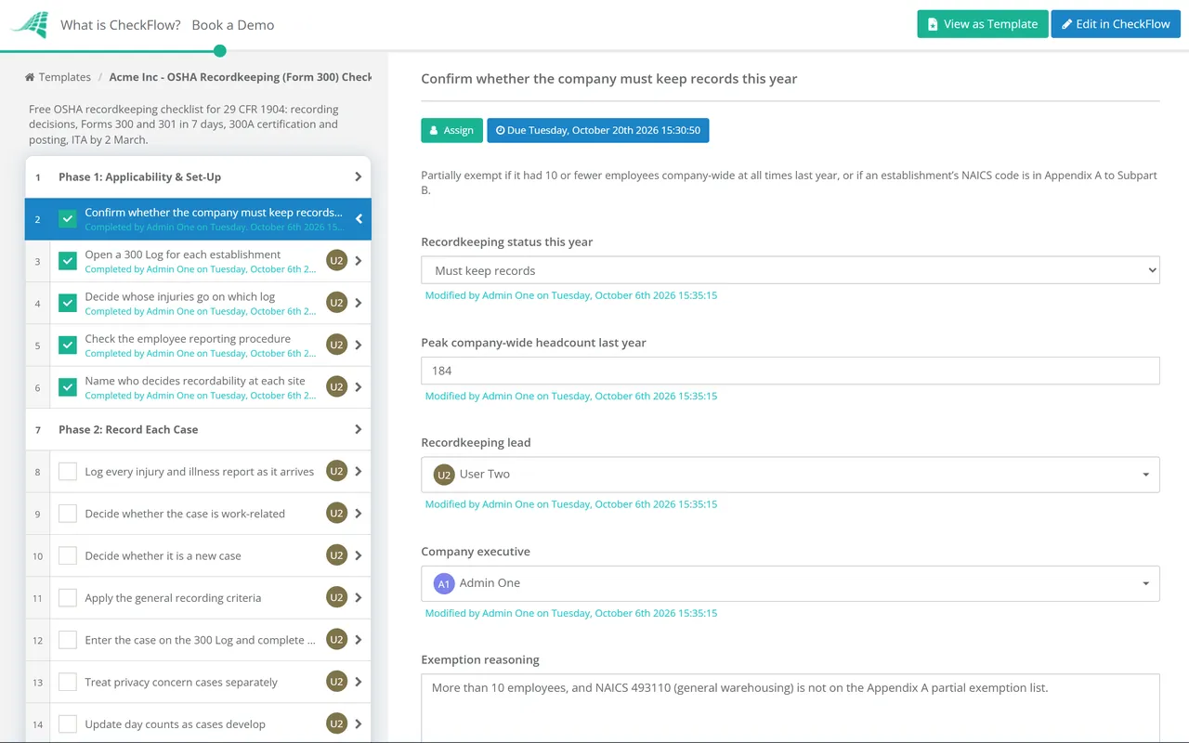
Task: Click the CheckFlow logo icon
Action: click(30, 25)
